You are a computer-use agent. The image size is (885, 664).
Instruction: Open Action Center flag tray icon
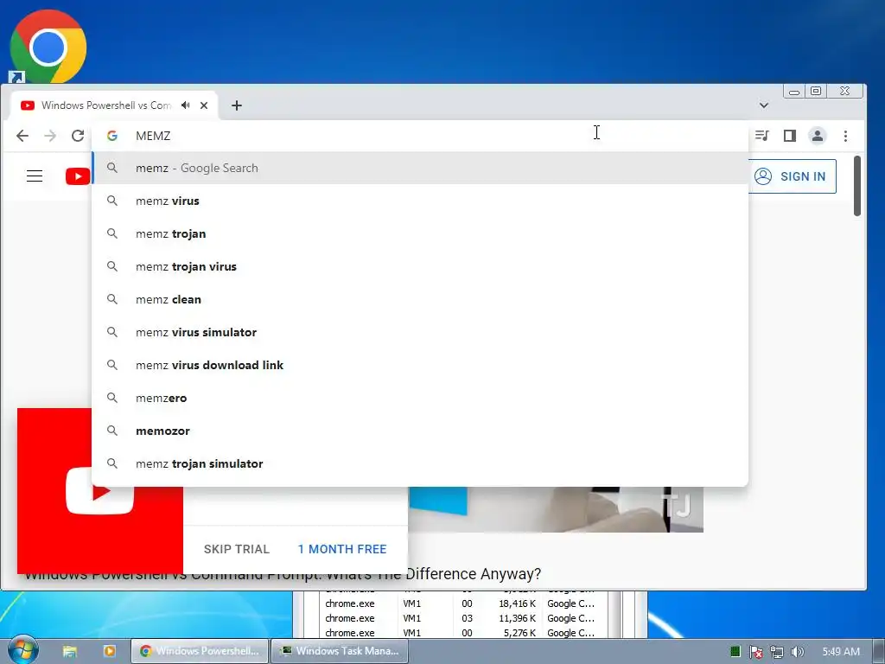pos(755,652)
